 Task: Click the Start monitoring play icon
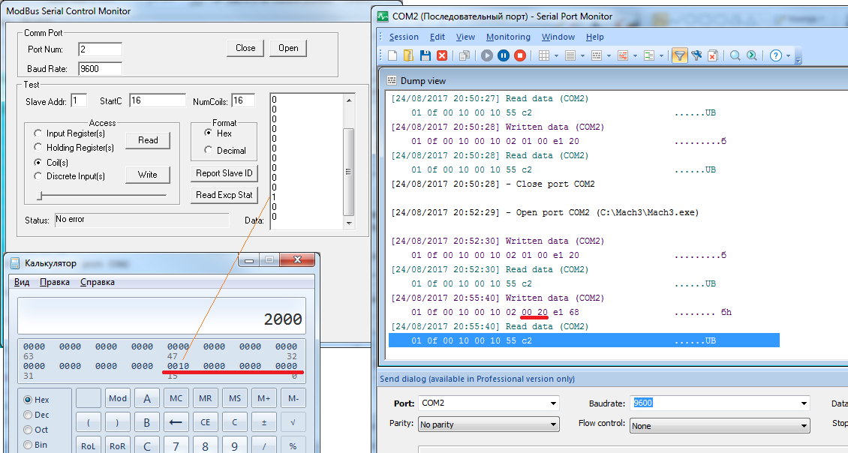[487, 55]
